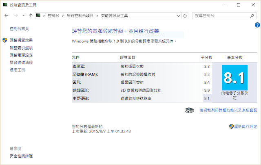Click the 子分數 column header

[x=207, y=58]
